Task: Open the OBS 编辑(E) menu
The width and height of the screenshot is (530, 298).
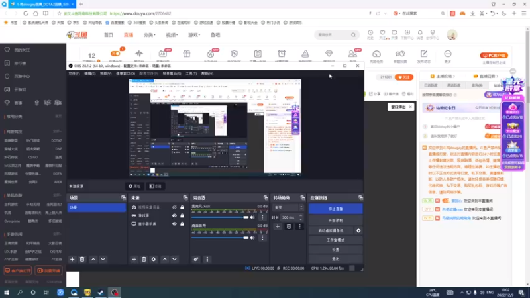Action: pyautogui.click(x=90, y=74)
